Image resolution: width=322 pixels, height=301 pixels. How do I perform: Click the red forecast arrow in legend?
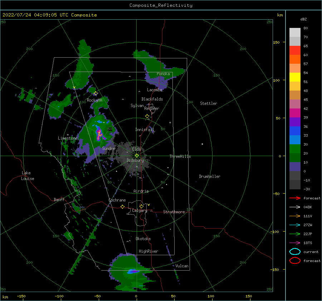(295, 198)
